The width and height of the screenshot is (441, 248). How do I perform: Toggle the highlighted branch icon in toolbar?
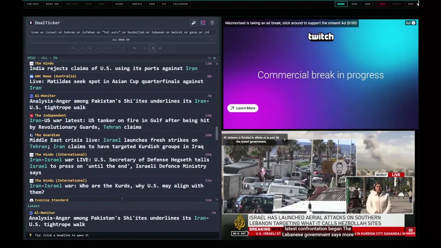(153, 48)
